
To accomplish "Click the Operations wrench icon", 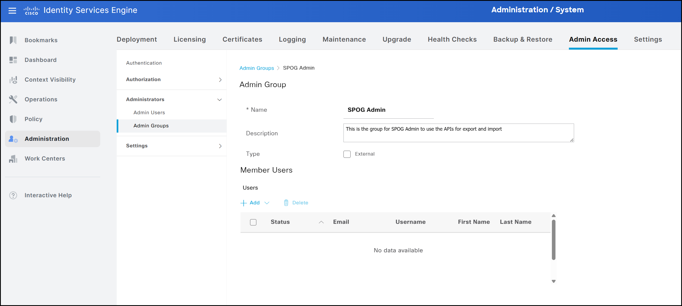I will click(13, 99).
